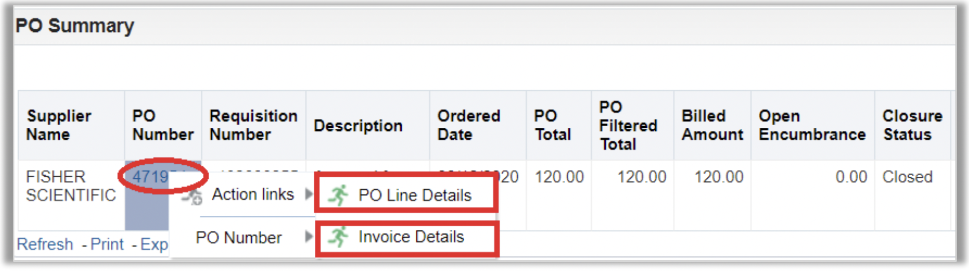The height and width of the screenshot is (271, 969).
Task: Click the truncated Export link
Action: [154, 244]
